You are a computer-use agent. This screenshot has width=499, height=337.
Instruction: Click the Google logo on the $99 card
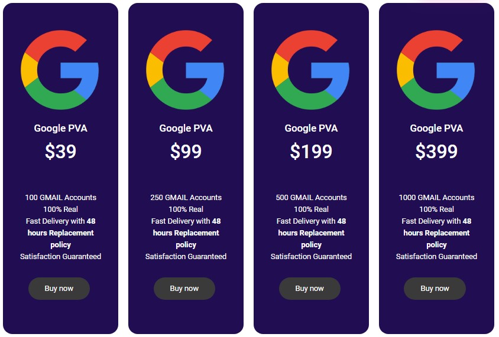pyautogui.click(x=185, y=70)
